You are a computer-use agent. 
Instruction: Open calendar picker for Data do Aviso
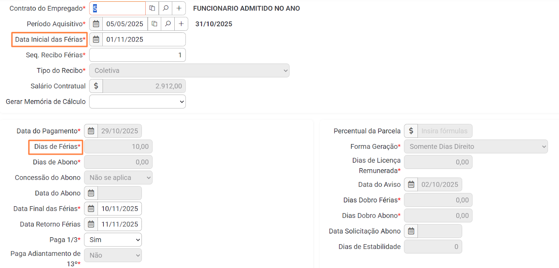pyautogui.click(x=411, y=184)
